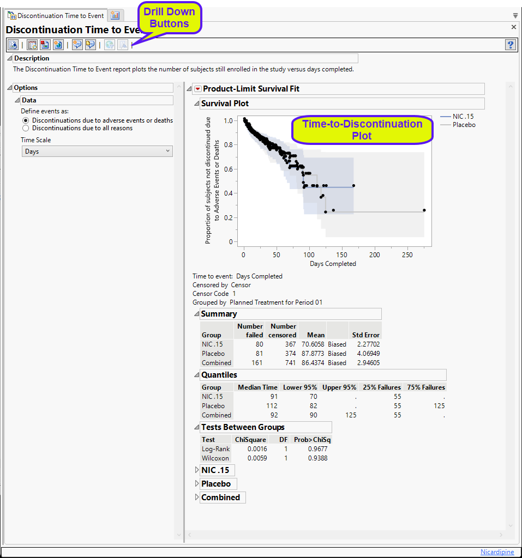Collapse the Tests Between Groups section
Screen dimensions: 522x558
pyautogui.click(x=197, y=427)
